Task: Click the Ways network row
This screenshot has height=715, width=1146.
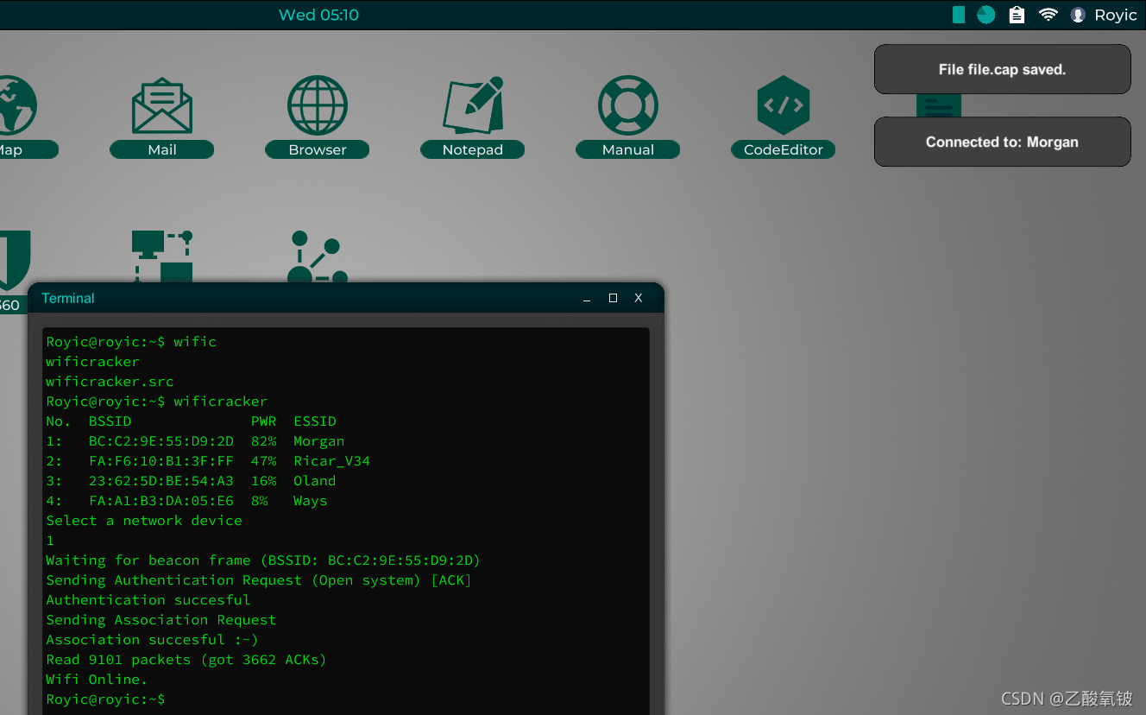Action: 186,501
